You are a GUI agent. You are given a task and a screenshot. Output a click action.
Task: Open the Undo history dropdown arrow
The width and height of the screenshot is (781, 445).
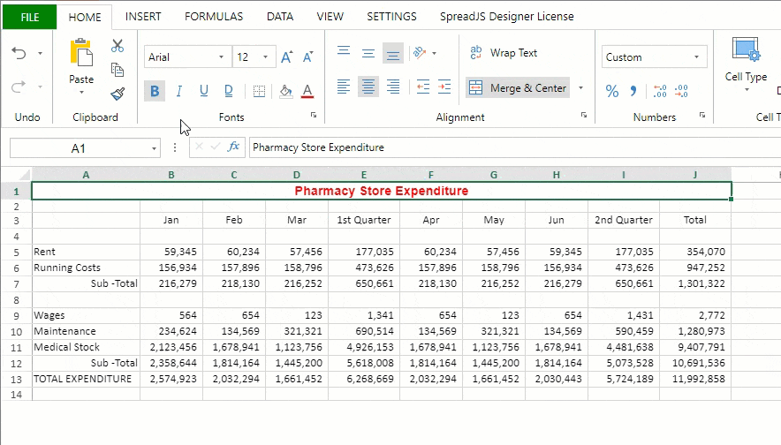41,53
